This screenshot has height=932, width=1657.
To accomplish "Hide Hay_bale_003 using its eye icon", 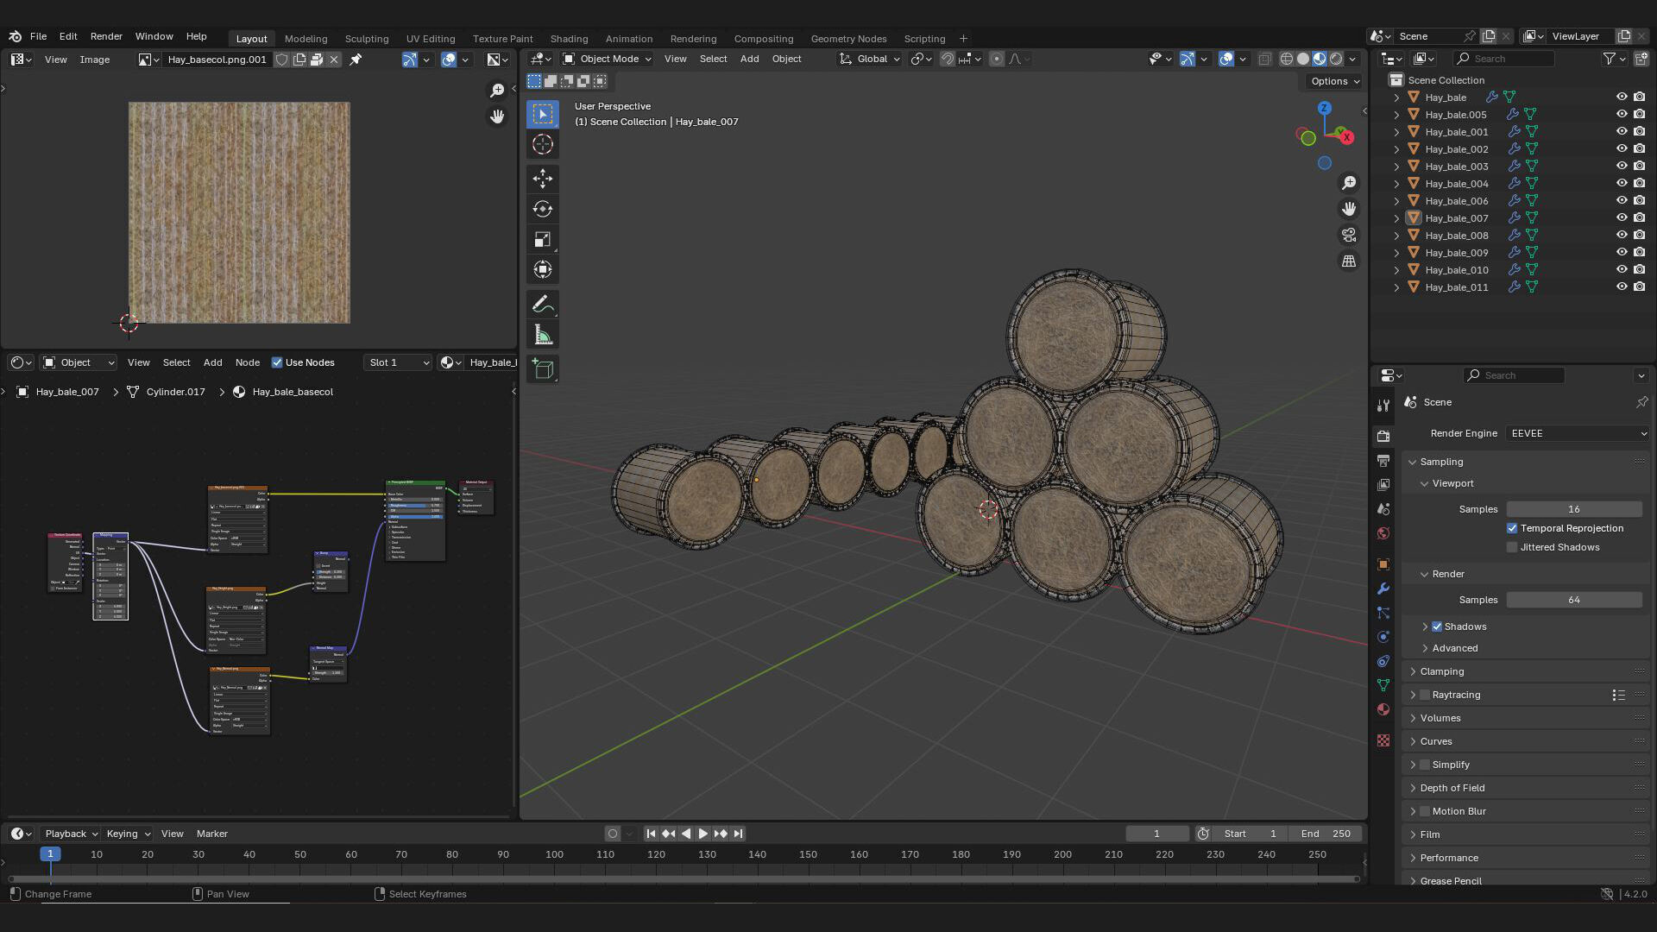I will 1622,167.
